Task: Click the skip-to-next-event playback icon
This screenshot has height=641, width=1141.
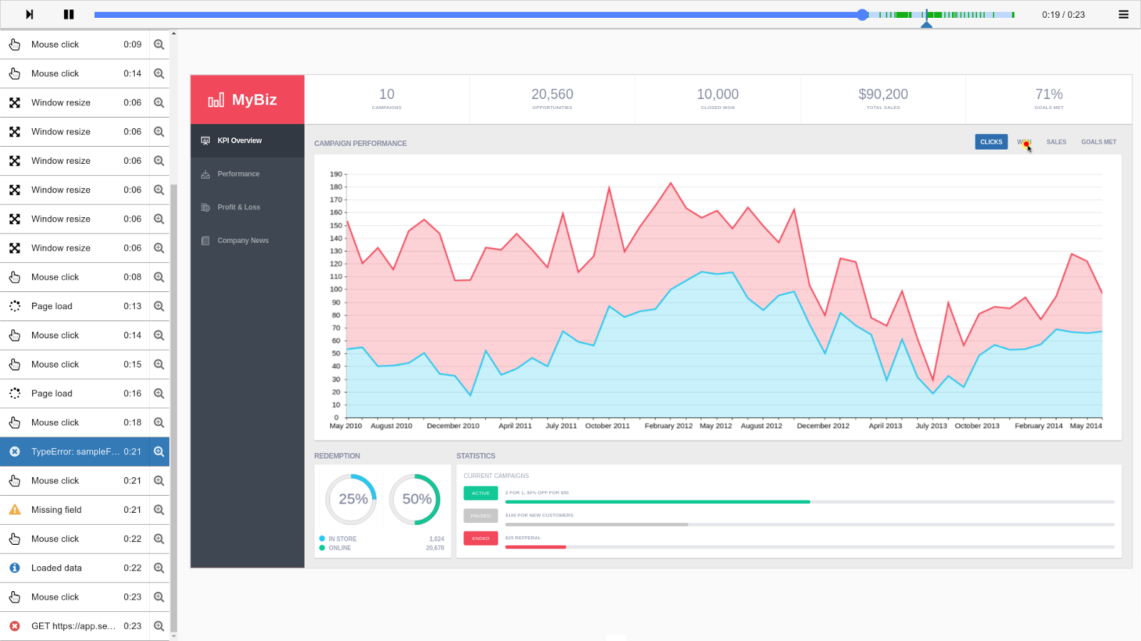Action: click(29, 14)
